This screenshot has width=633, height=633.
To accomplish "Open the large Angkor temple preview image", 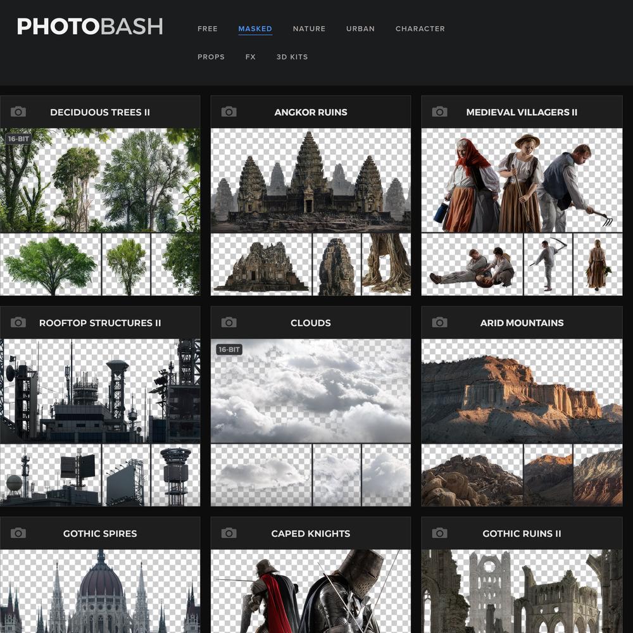I will (310, 180).
